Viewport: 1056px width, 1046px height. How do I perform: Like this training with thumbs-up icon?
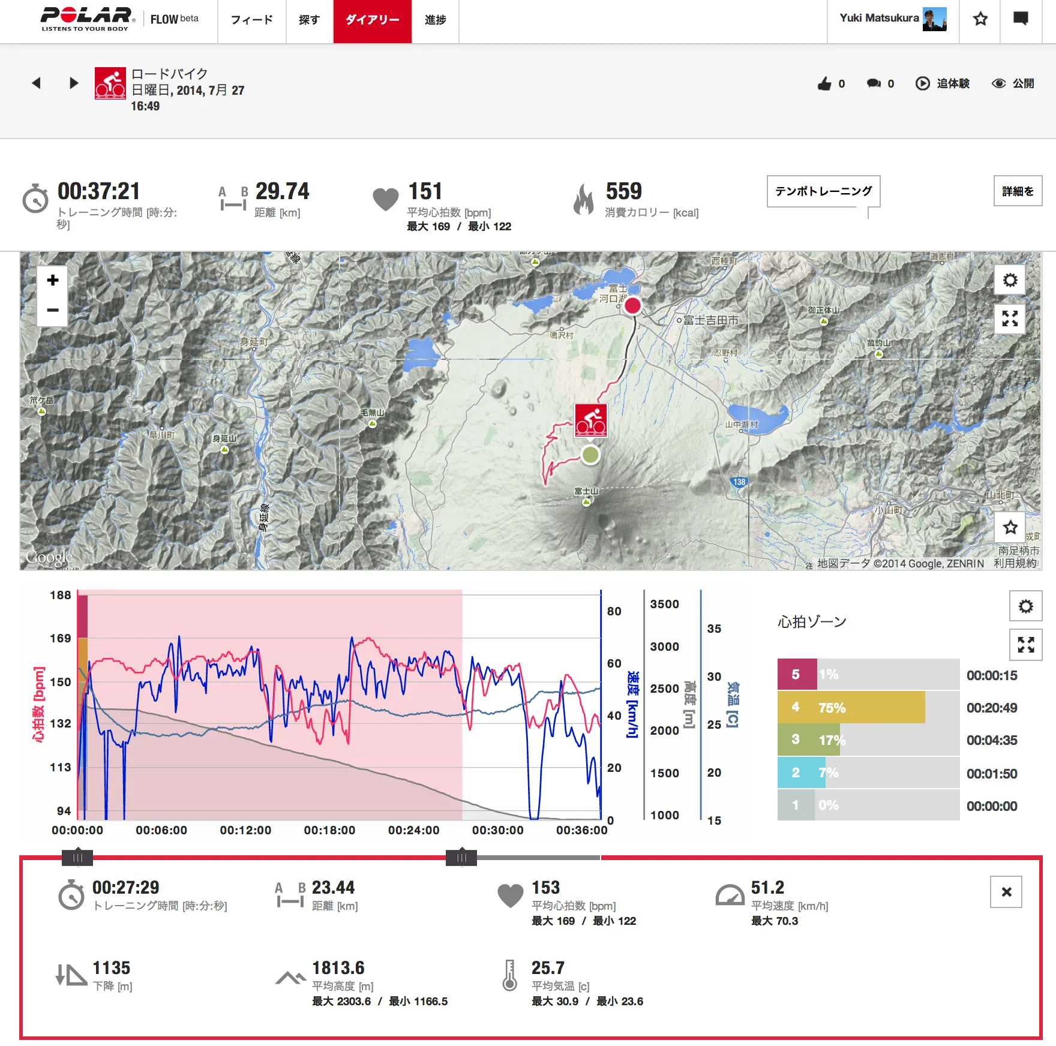pos(824,84)
